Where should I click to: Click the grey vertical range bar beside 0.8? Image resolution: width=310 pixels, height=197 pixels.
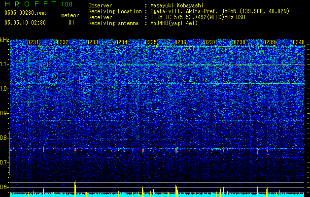pos(9,153)
